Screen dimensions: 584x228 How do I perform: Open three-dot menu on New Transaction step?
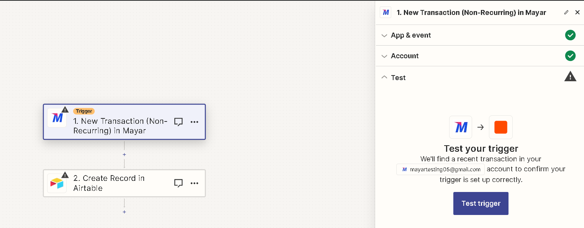coord(195,122)
